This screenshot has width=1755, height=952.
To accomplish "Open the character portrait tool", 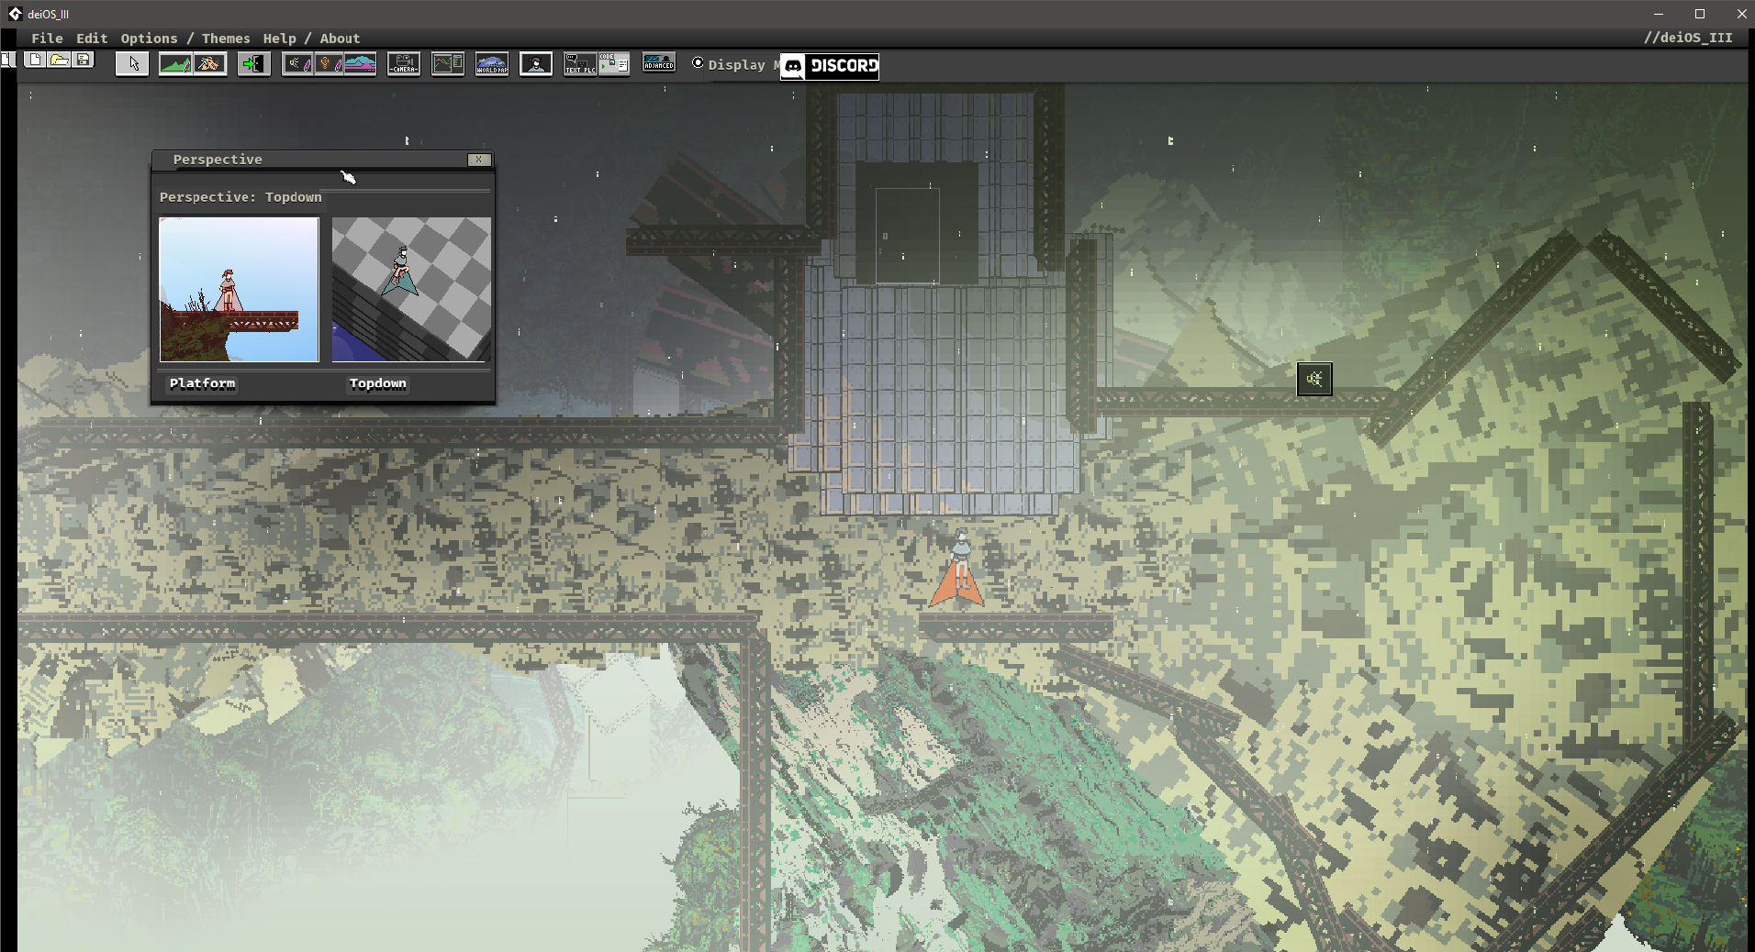I will point(536,64).
